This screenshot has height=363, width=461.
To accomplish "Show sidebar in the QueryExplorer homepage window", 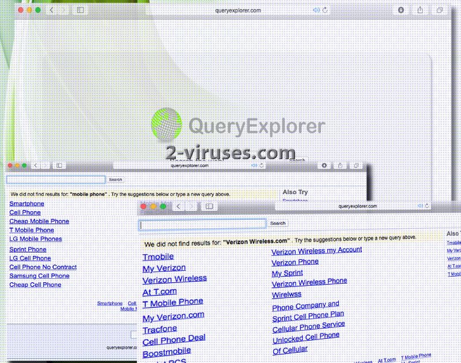I will pyautogui.click(x=80, y=10).
